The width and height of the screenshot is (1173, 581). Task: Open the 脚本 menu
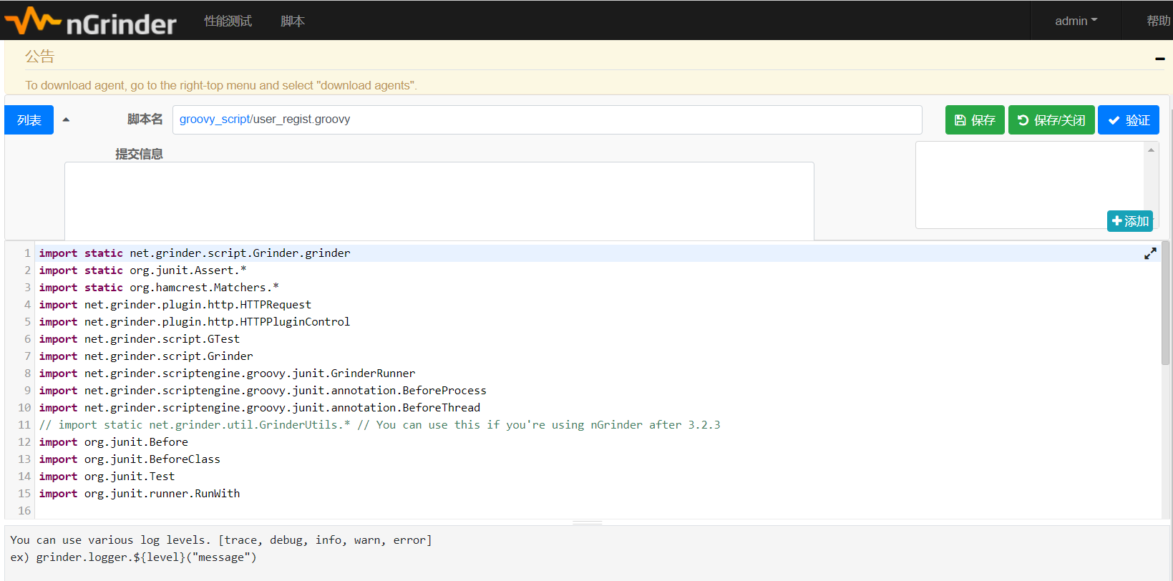pyautogui.click(x=292, y=21)
